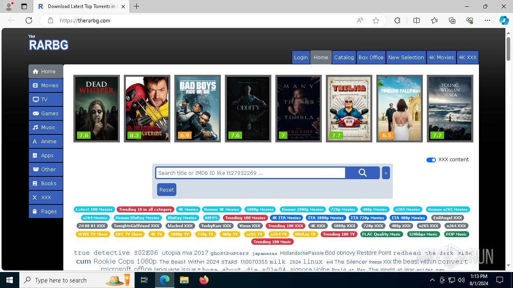The height and width of the screenshot is (288, 513).
Task: Toggle split screen icon in toolbar
Action: click(x=416, y=20)
